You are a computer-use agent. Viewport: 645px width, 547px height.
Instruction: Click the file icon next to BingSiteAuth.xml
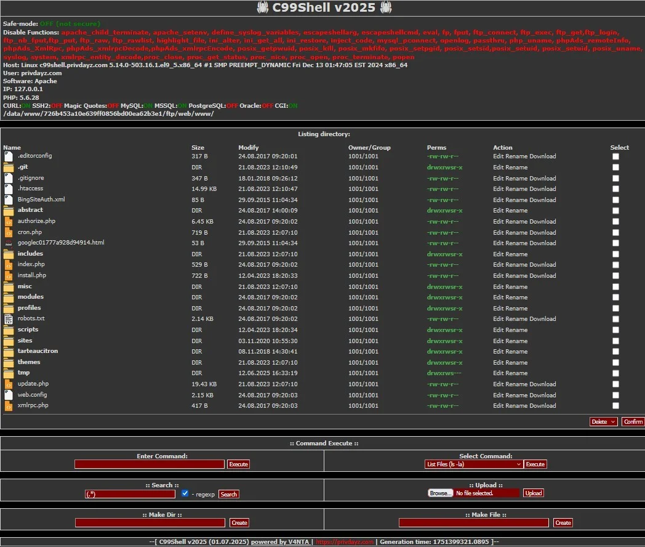[x=8, y=199]
